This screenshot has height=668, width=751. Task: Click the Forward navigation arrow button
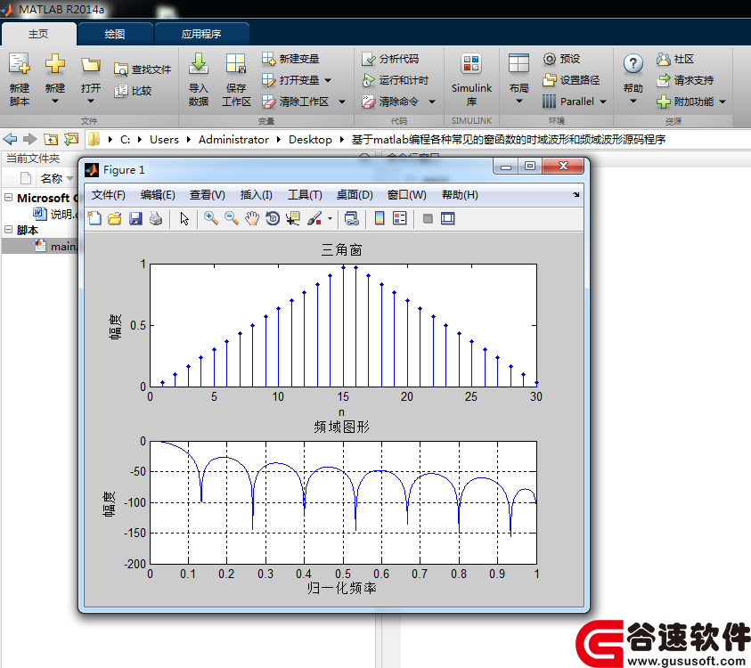[x=30, y=139]
